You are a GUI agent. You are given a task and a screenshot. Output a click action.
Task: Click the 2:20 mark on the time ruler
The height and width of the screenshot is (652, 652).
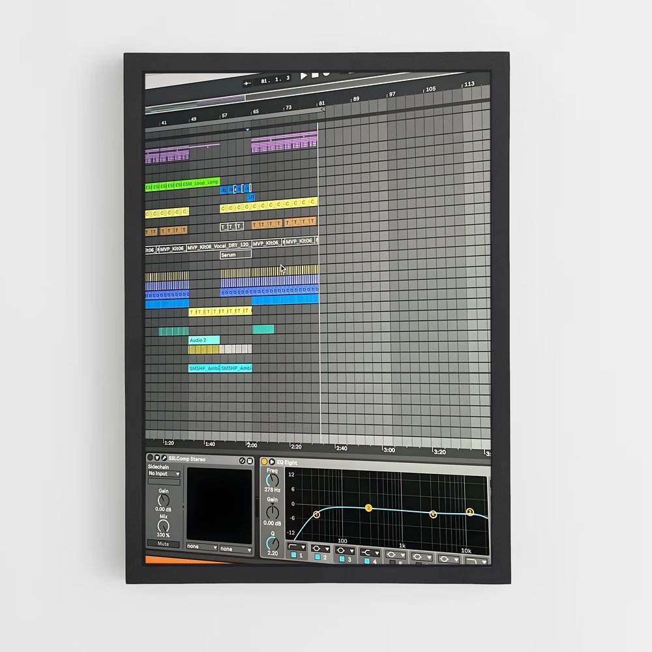295,447
